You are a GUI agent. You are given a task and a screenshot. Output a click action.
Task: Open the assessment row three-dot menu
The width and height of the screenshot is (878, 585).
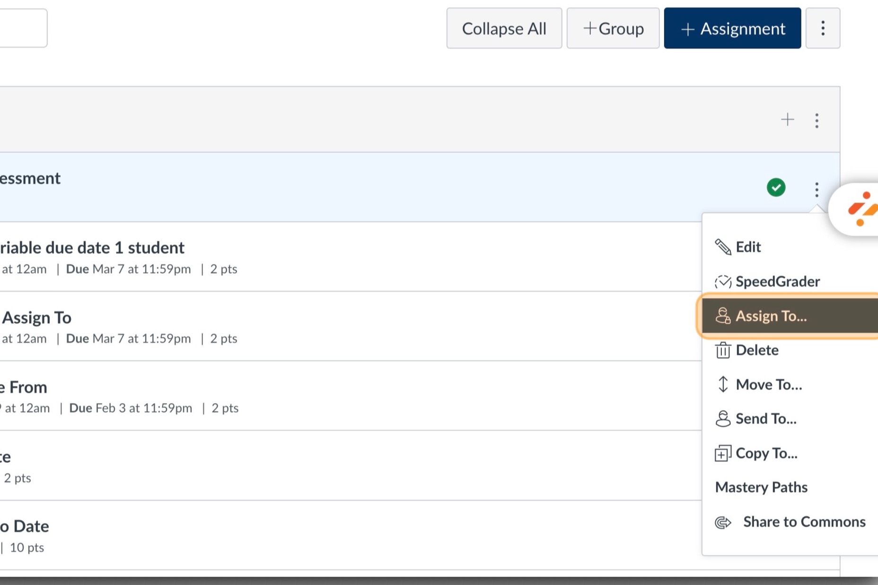pyautogui.click(x=817, y=190)
